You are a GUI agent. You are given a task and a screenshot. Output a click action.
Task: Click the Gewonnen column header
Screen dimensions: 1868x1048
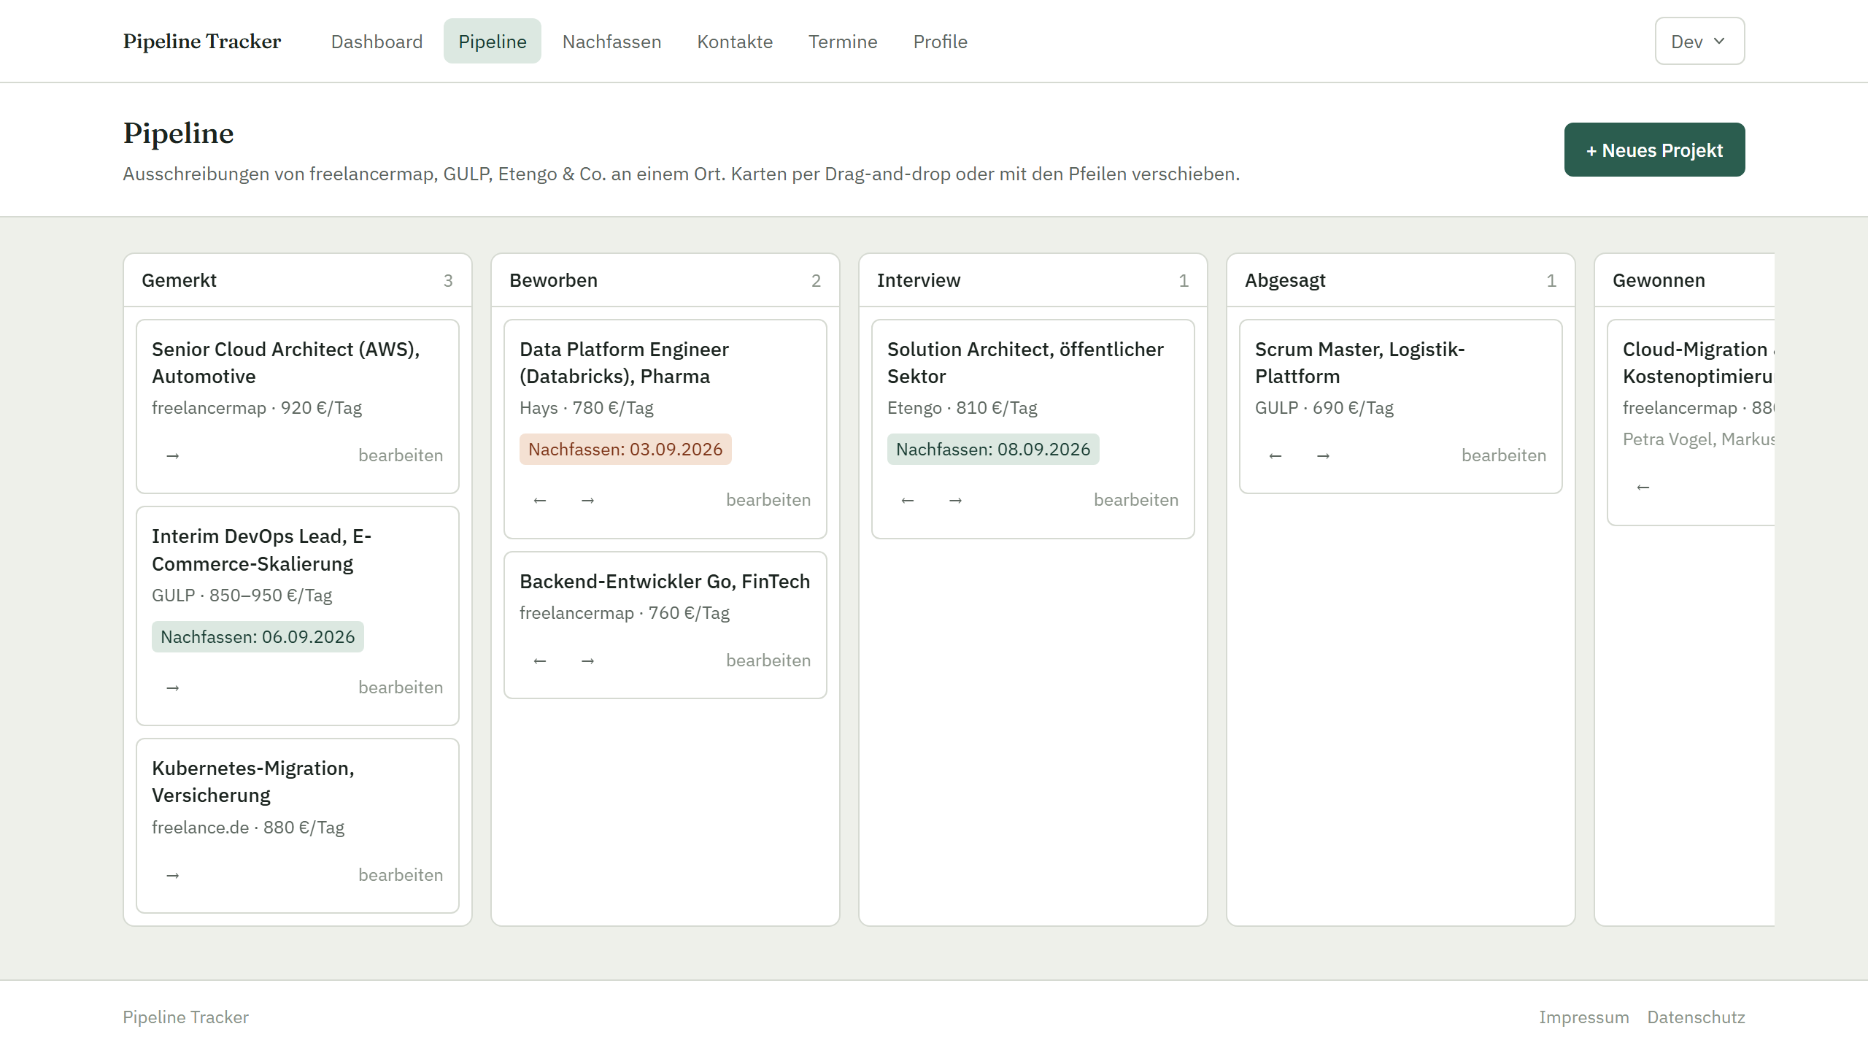click(1685, 280)
